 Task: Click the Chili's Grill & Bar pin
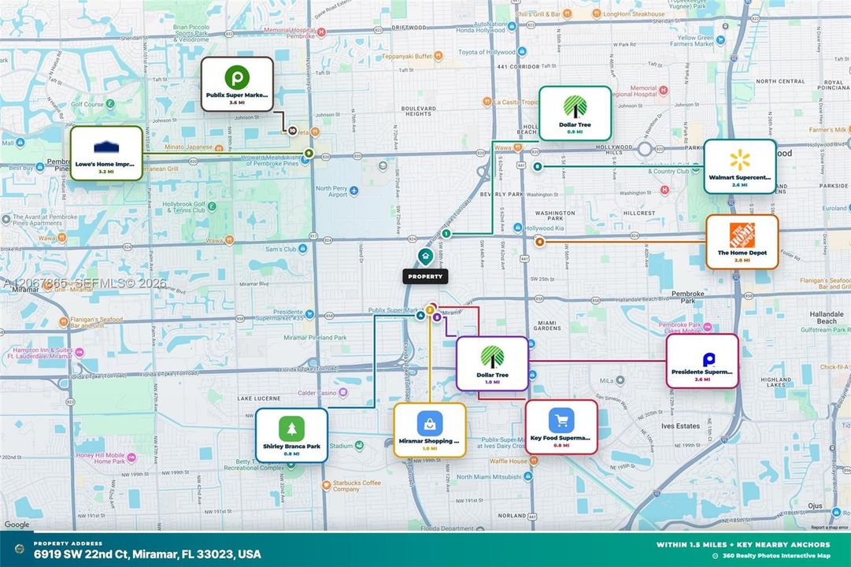click(x=567, y=13)
